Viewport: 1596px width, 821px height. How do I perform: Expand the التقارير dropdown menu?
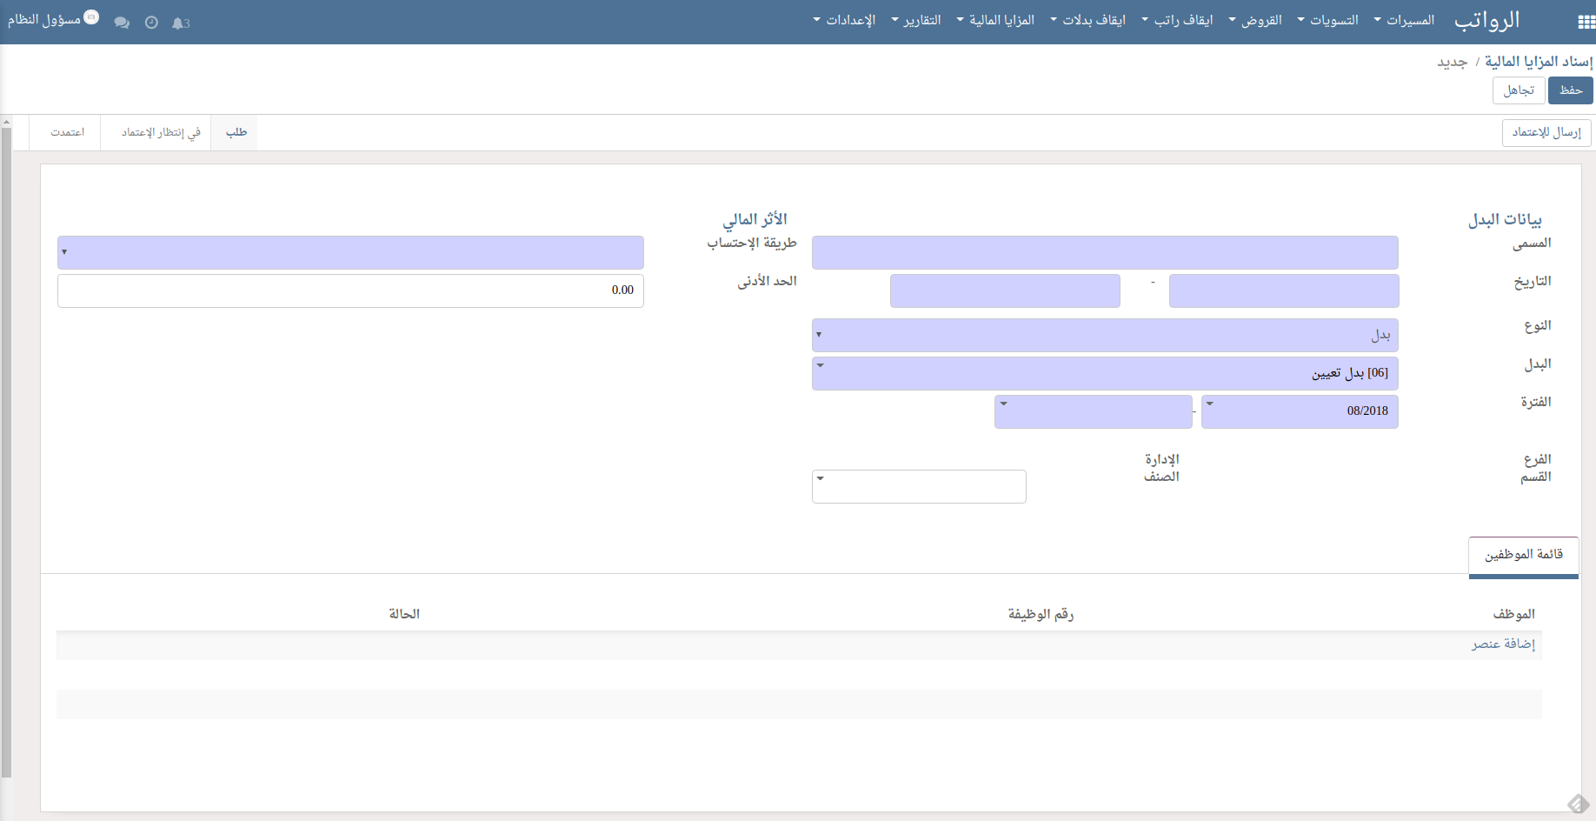pyautogui.click(x=916, y=20)
